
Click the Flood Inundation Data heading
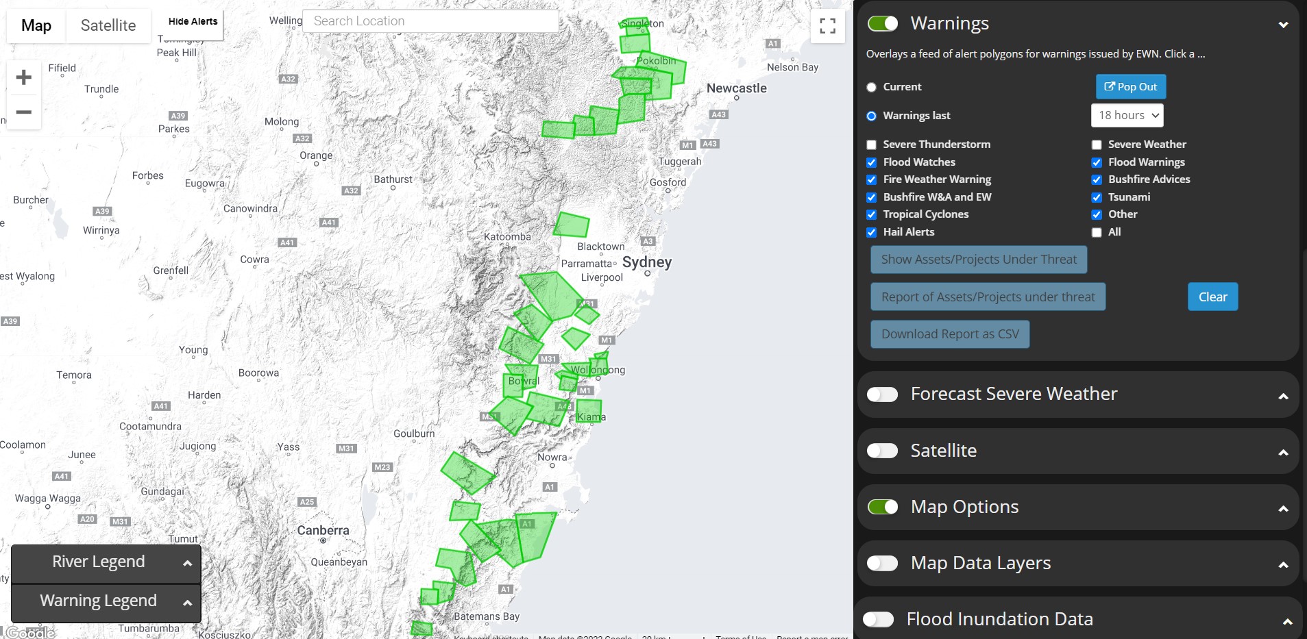tap(999, 619)
